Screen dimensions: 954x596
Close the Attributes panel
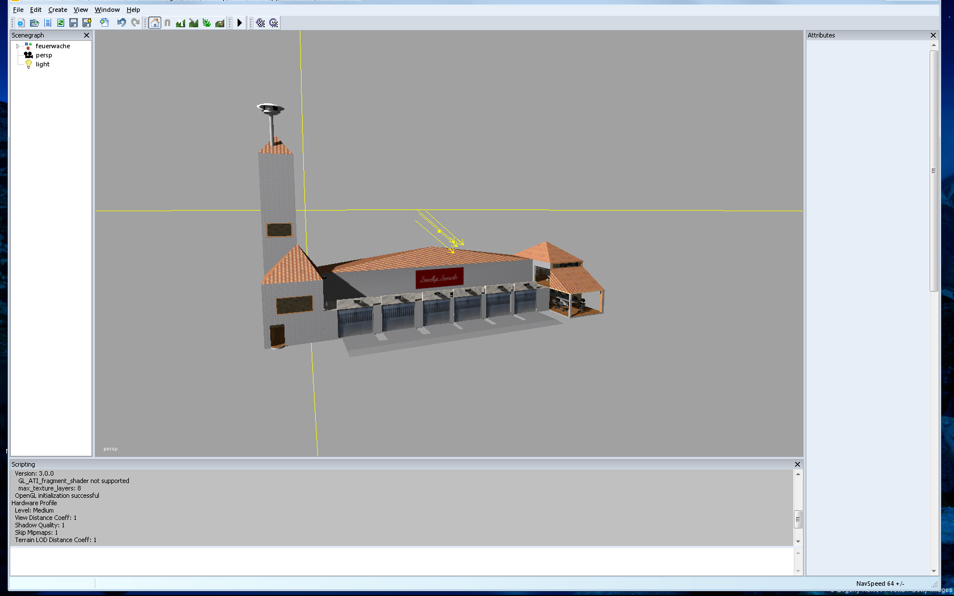click(x=933, y=35)
